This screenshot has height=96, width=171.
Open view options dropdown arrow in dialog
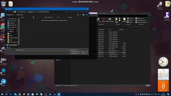coord(80,15)
